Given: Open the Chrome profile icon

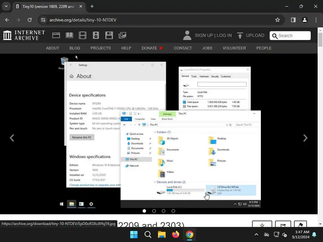Looking at the screenshot, I should pos(304,20).
